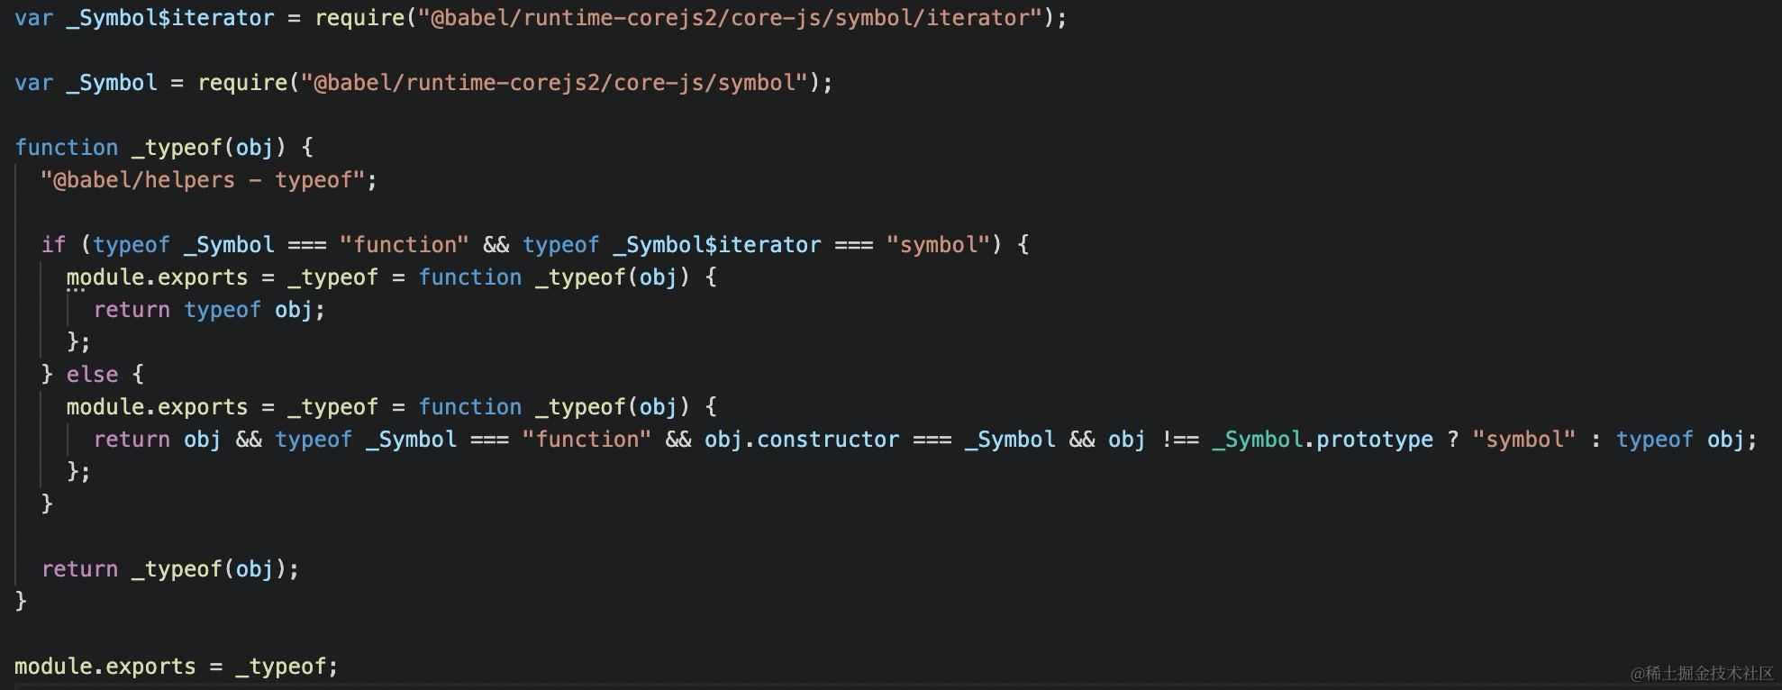
Task: Click the "symbol" string in the ternary expression
Action: tap(1523, 440)
